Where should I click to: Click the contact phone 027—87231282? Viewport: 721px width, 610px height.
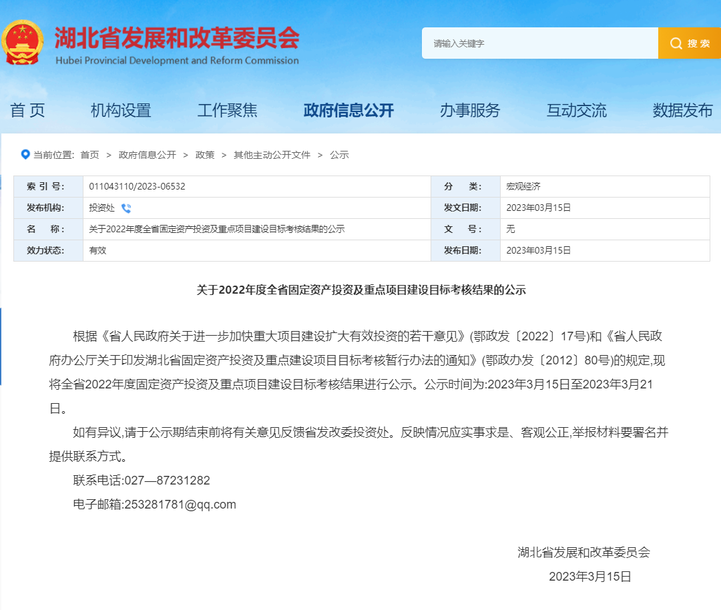click(x=168, y=481)
